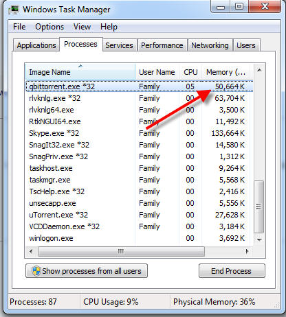Click the horizontal scrollbar thumb

pyautogui.click(x=121, y=251)
